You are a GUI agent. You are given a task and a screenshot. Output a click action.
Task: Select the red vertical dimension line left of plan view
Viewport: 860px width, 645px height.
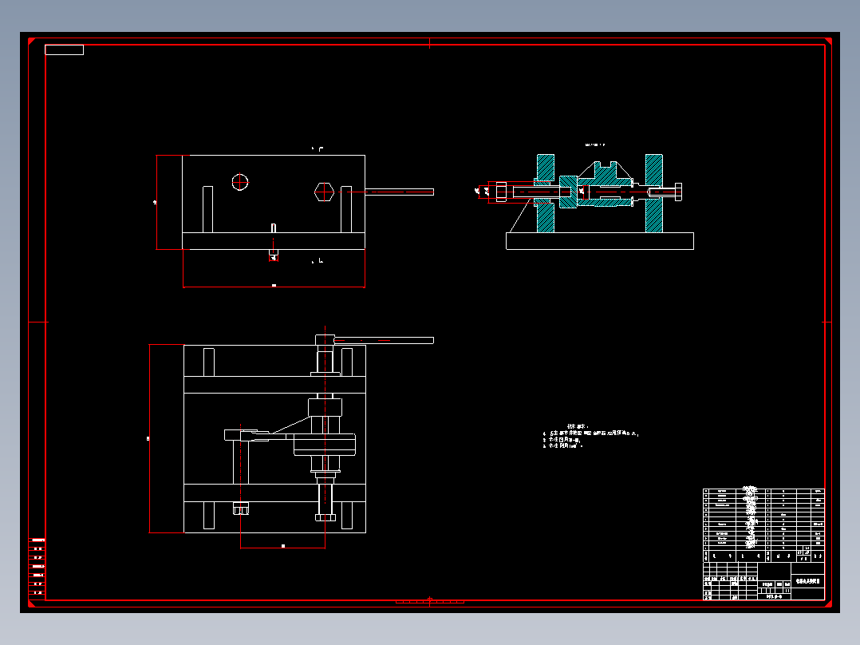150,438
